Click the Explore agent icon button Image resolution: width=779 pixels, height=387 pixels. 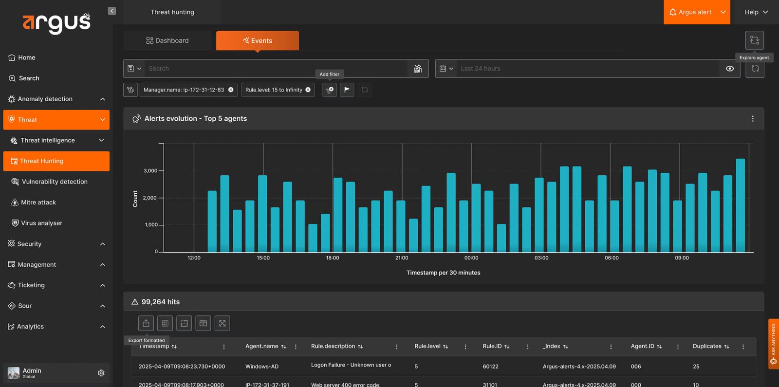[x=754, y=40]
